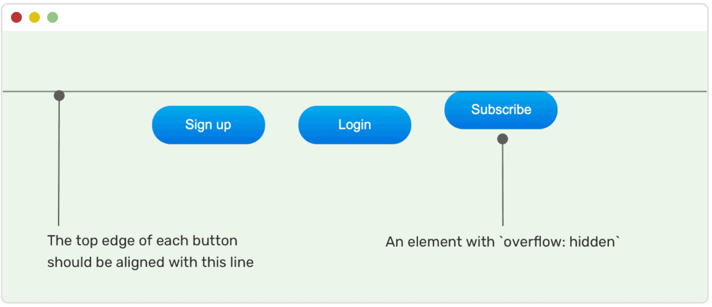Click the Sign up button
This screenshot has width=712, height=307.
click(x=208, y=125)
